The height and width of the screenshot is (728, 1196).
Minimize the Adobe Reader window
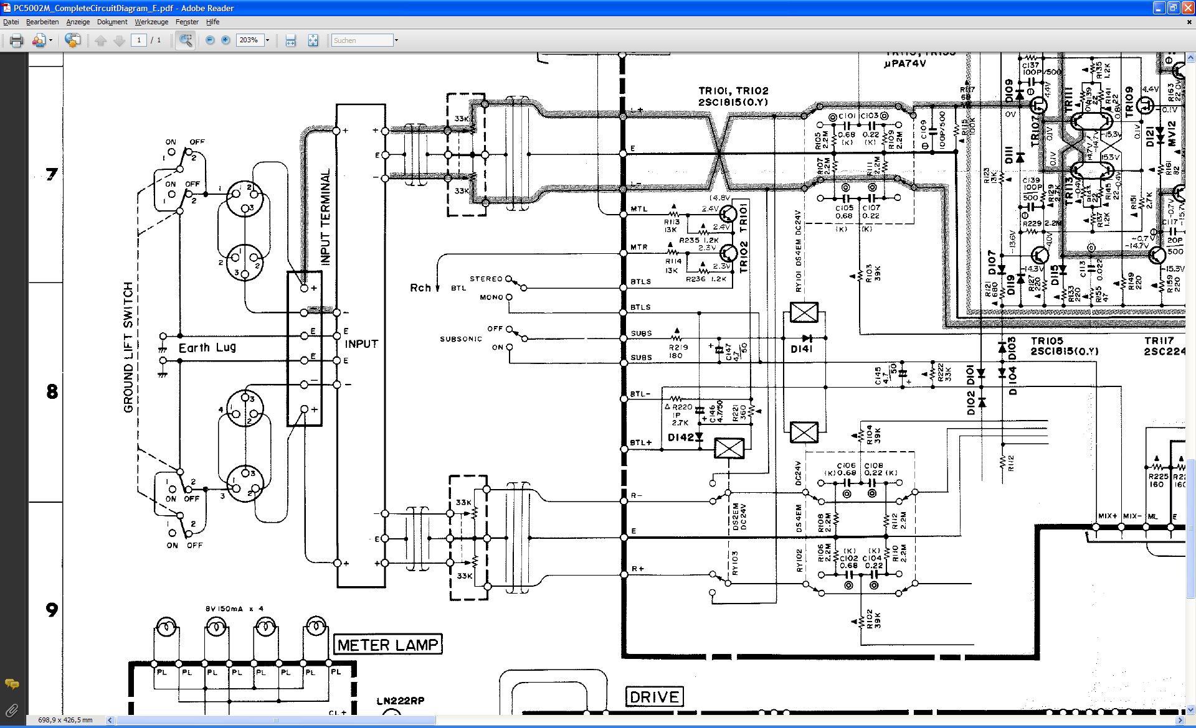1159,7
